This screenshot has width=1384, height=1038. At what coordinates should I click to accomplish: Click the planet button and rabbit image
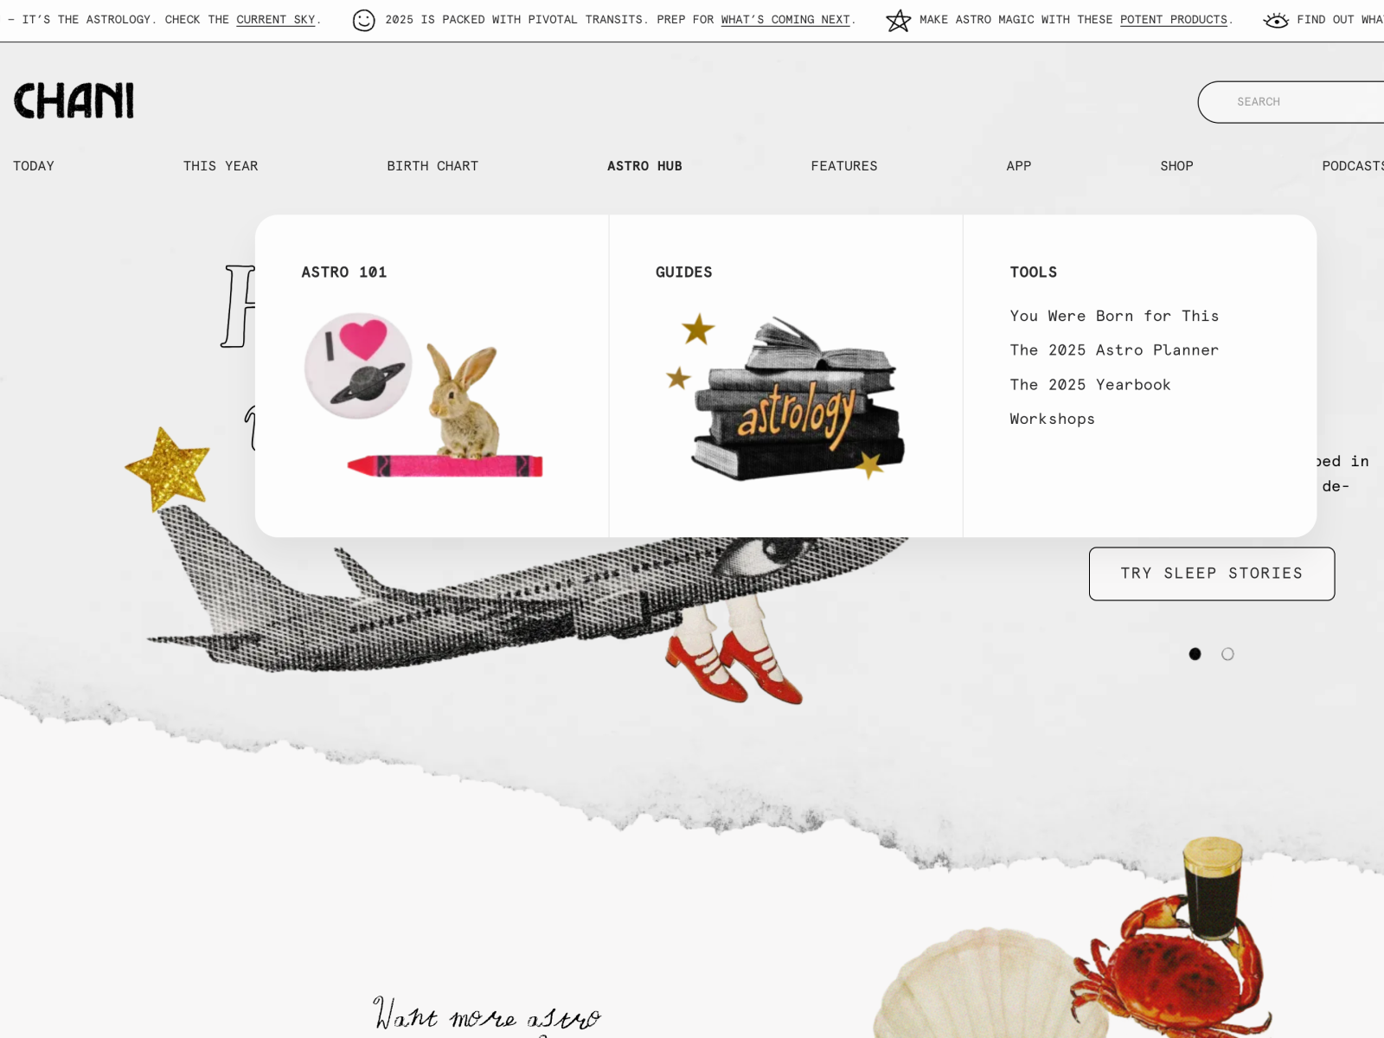pyautogui.click(x=424, y=395)
